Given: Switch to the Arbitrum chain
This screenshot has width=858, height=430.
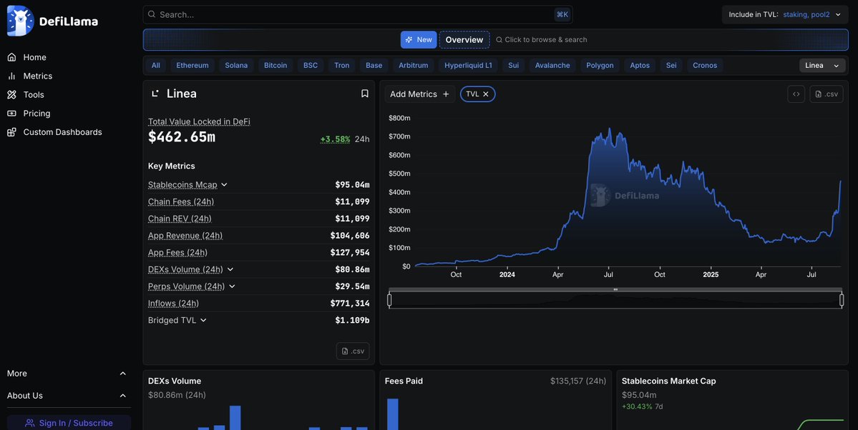Looking at the screenshot, I should [x=413, y=66].
